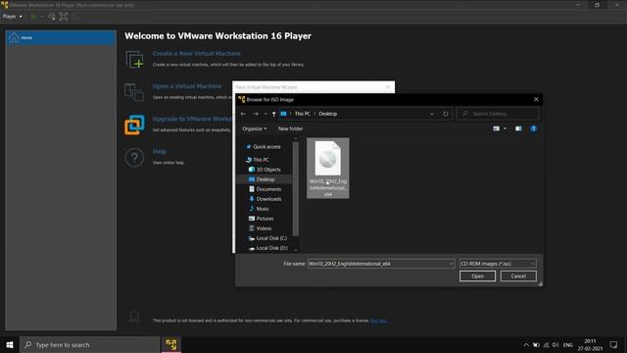Select Home in VMware library sidebar
Image resolution: width=627 pixels, height=353 pixels.
[x=61, y=37]
